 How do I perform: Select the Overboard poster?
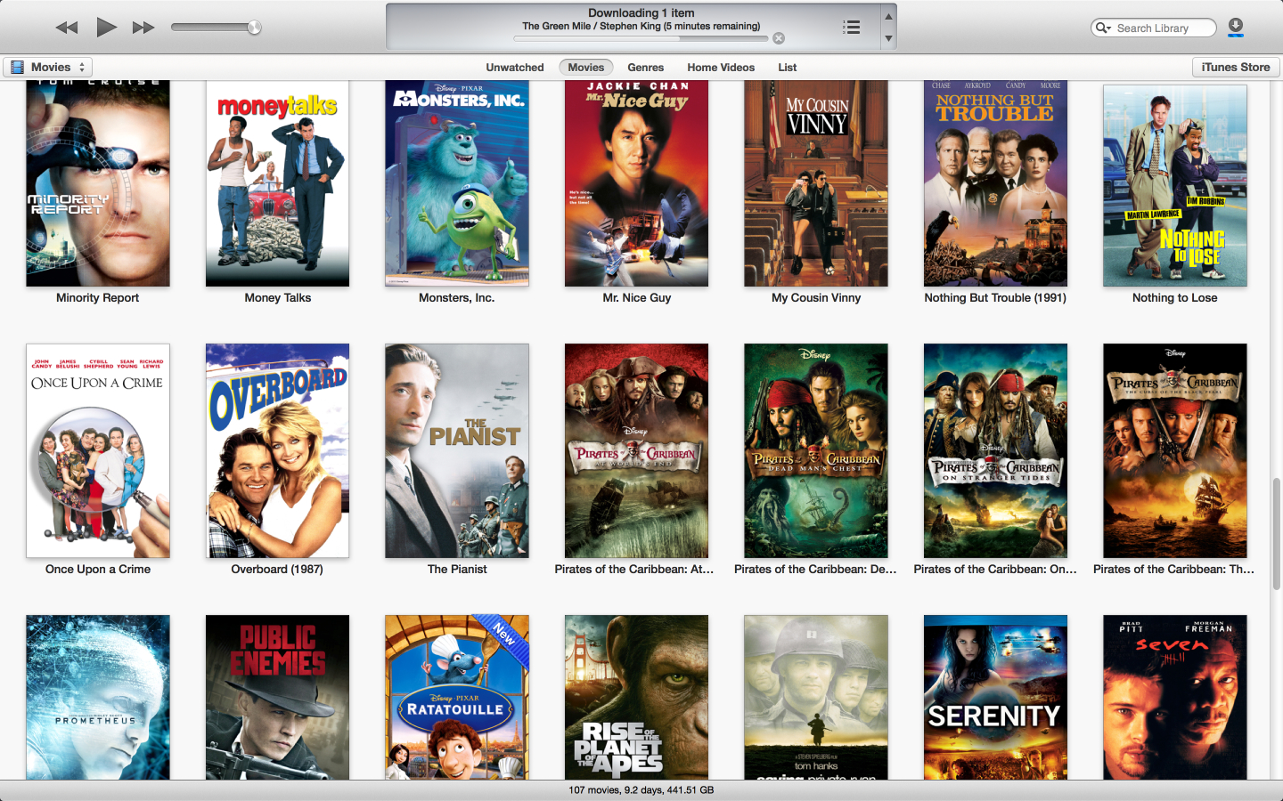coord(277,451)
